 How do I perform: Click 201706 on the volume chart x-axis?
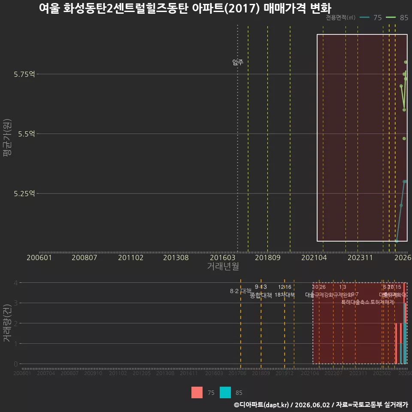(237, 373)
